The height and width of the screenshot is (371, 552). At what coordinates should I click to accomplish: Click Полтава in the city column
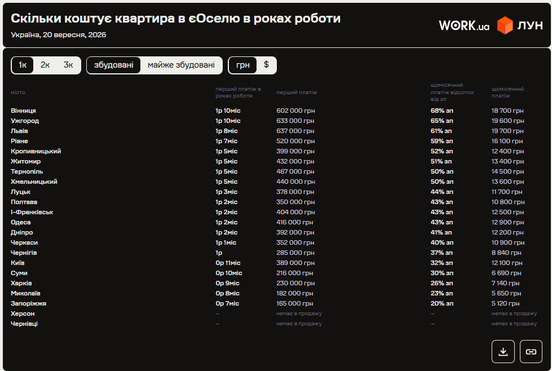[24, 202]
